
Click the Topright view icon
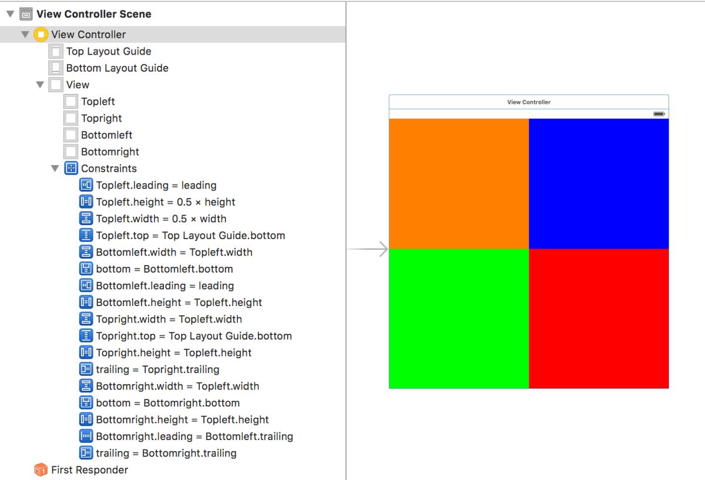(70, 118)
